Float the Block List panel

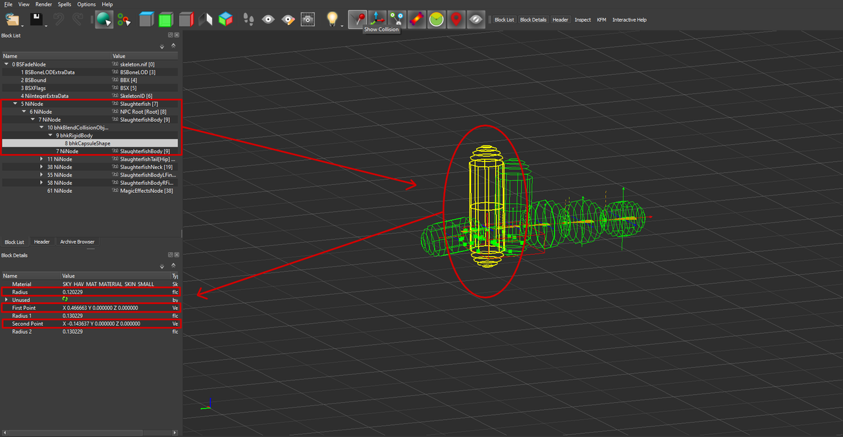[170, 35]
